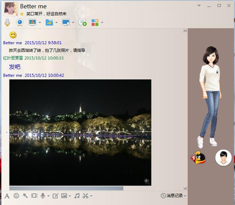Click the send file folder icon
The width and height of the screenshot is (235, 205).
pyautogui.click(x=49, y=23)
